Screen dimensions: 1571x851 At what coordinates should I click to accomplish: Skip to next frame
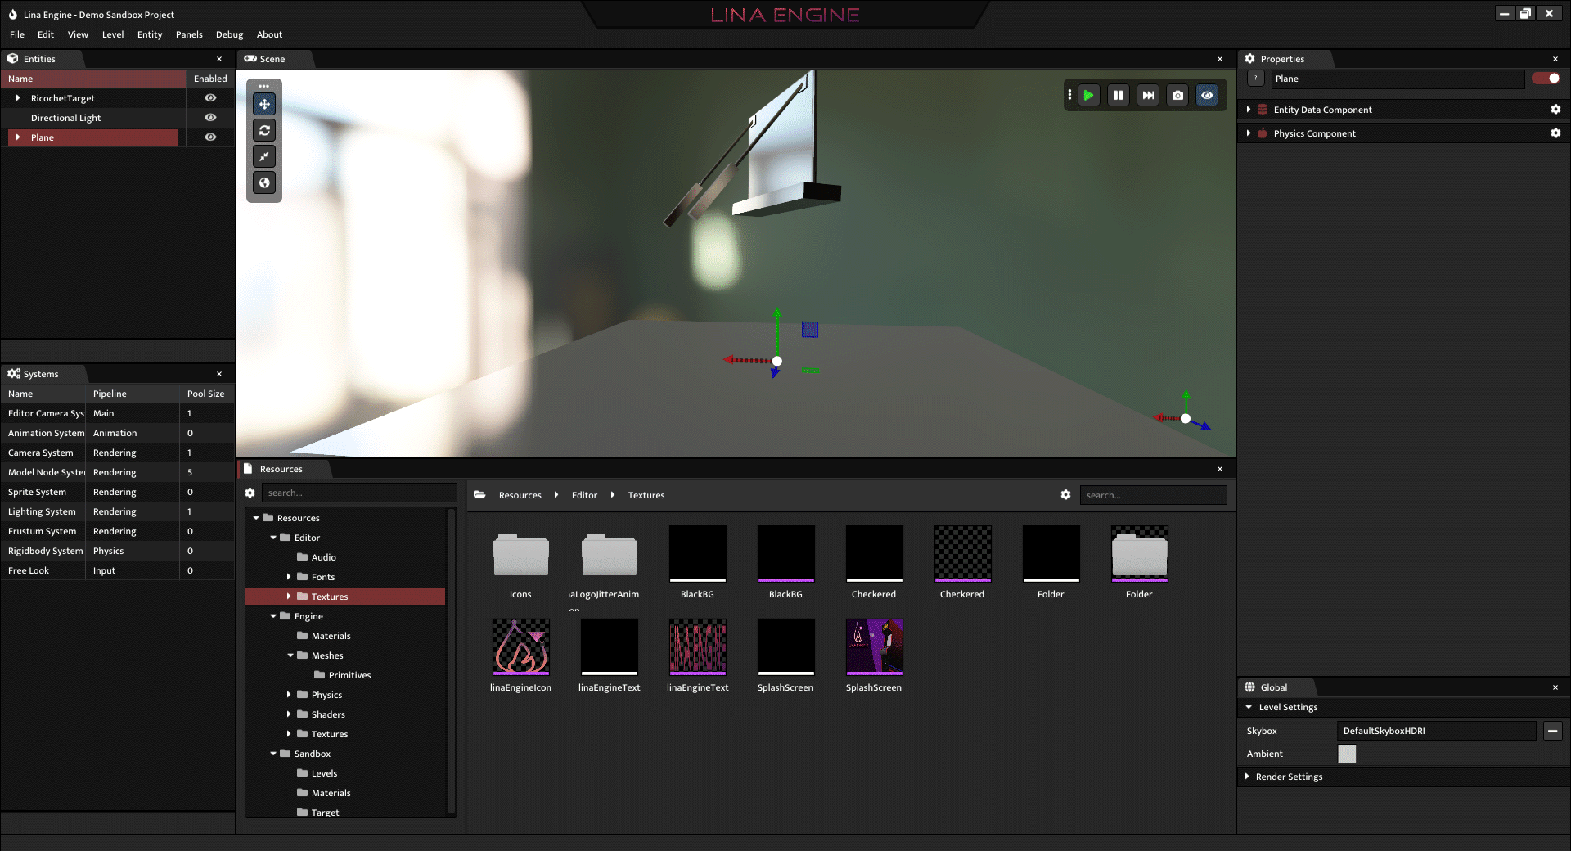coord(1148,95)
